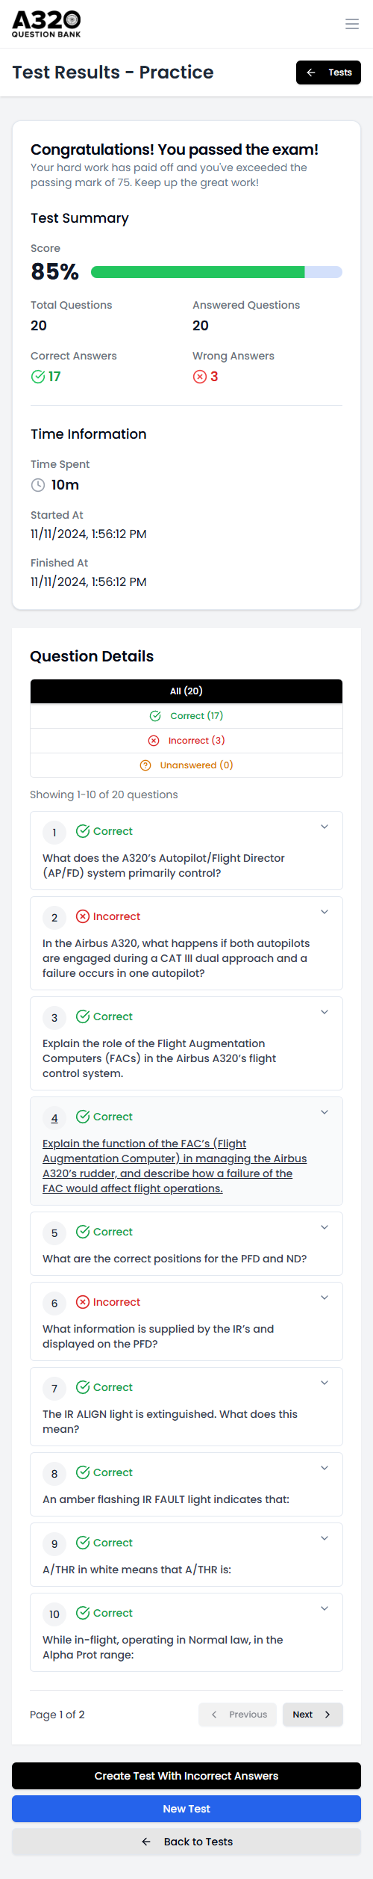Click Create Test With Incorrect Answers
This screenshot has width=373, height=1879.
tap(186, 1776)
